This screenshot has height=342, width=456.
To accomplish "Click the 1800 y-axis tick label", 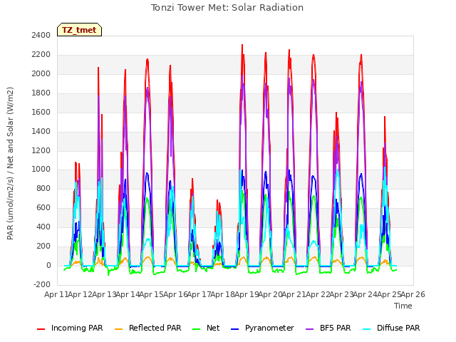I will (x=41, y=93).
